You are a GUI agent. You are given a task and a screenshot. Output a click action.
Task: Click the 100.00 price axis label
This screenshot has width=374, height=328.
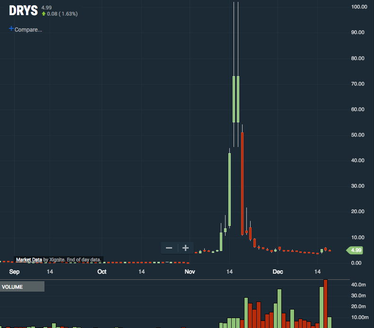click(360, 7)
